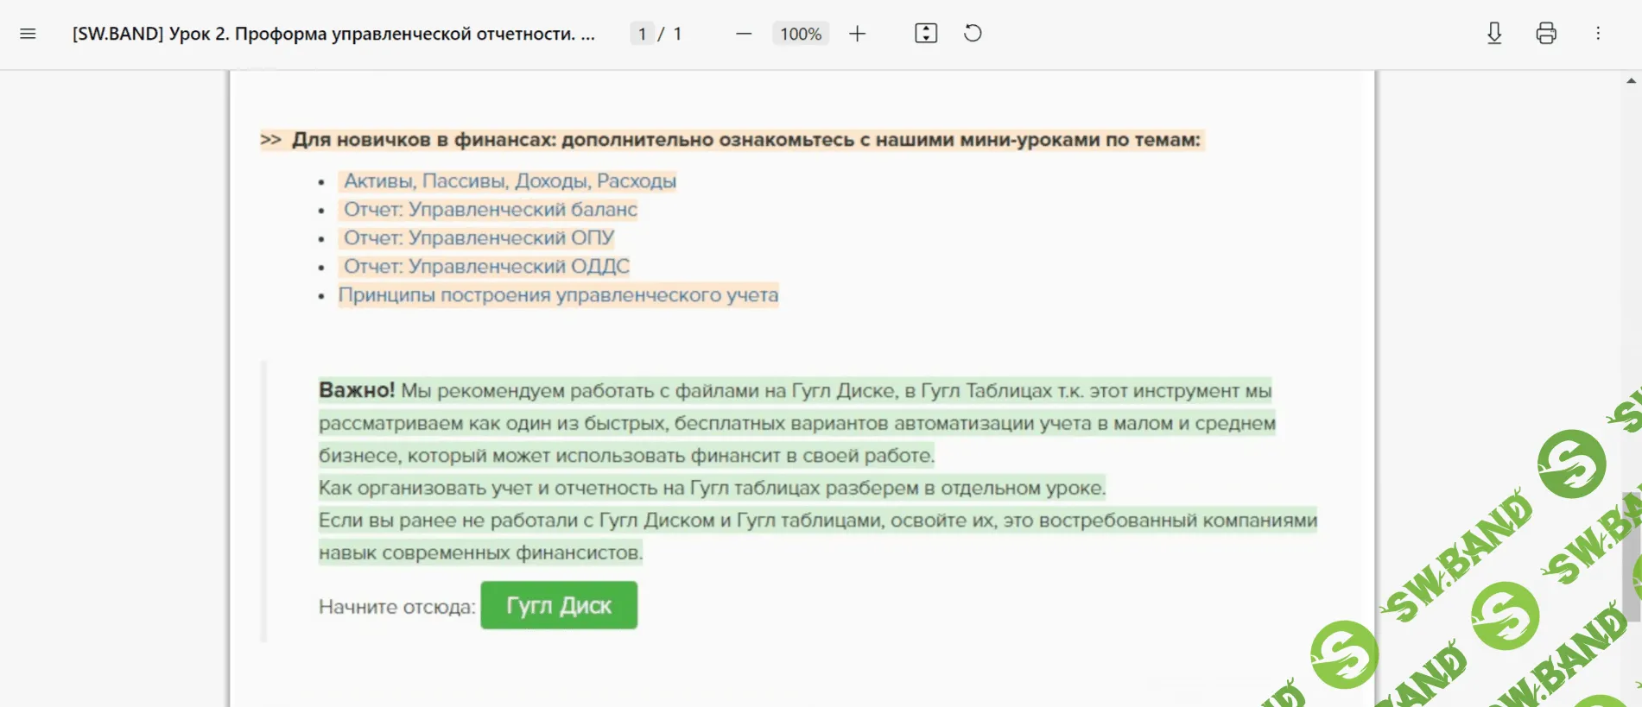Click the fit to page icon
The image size is (1642, 707).
tap(926, 34)
